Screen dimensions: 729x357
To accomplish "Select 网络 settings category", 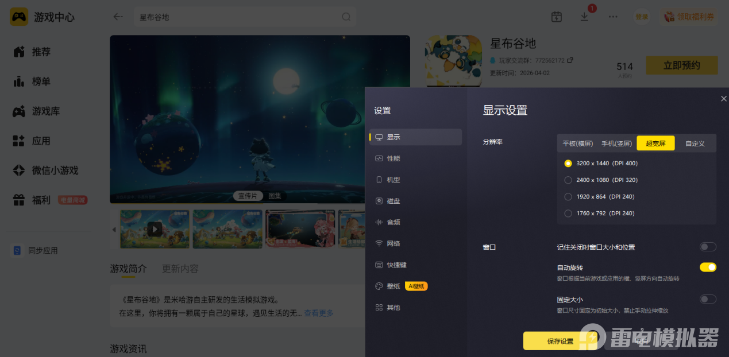I will tap(416, 243).
